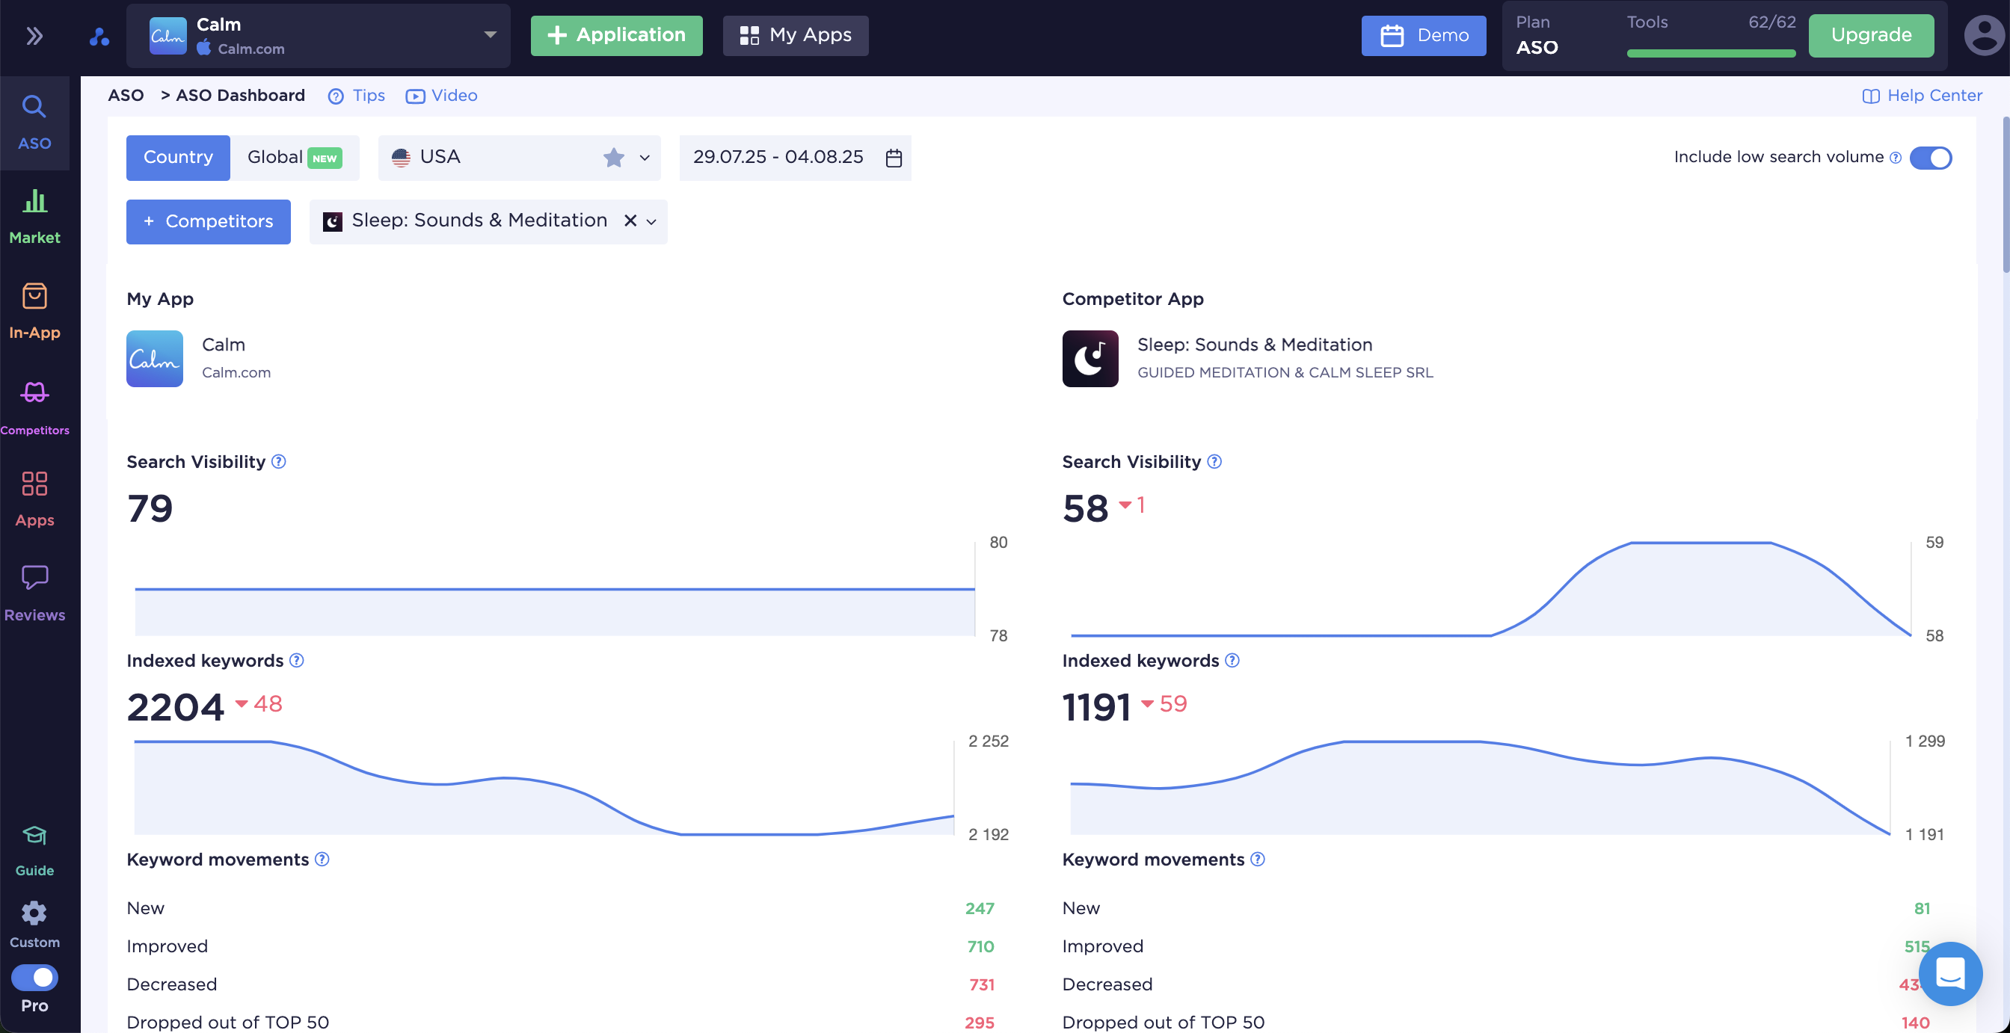The width and height of the screenshot is (2010, 1033).
Task: Click info icon next to Include low search volume
Action: pyautogui.click(x=1896, y=158)
